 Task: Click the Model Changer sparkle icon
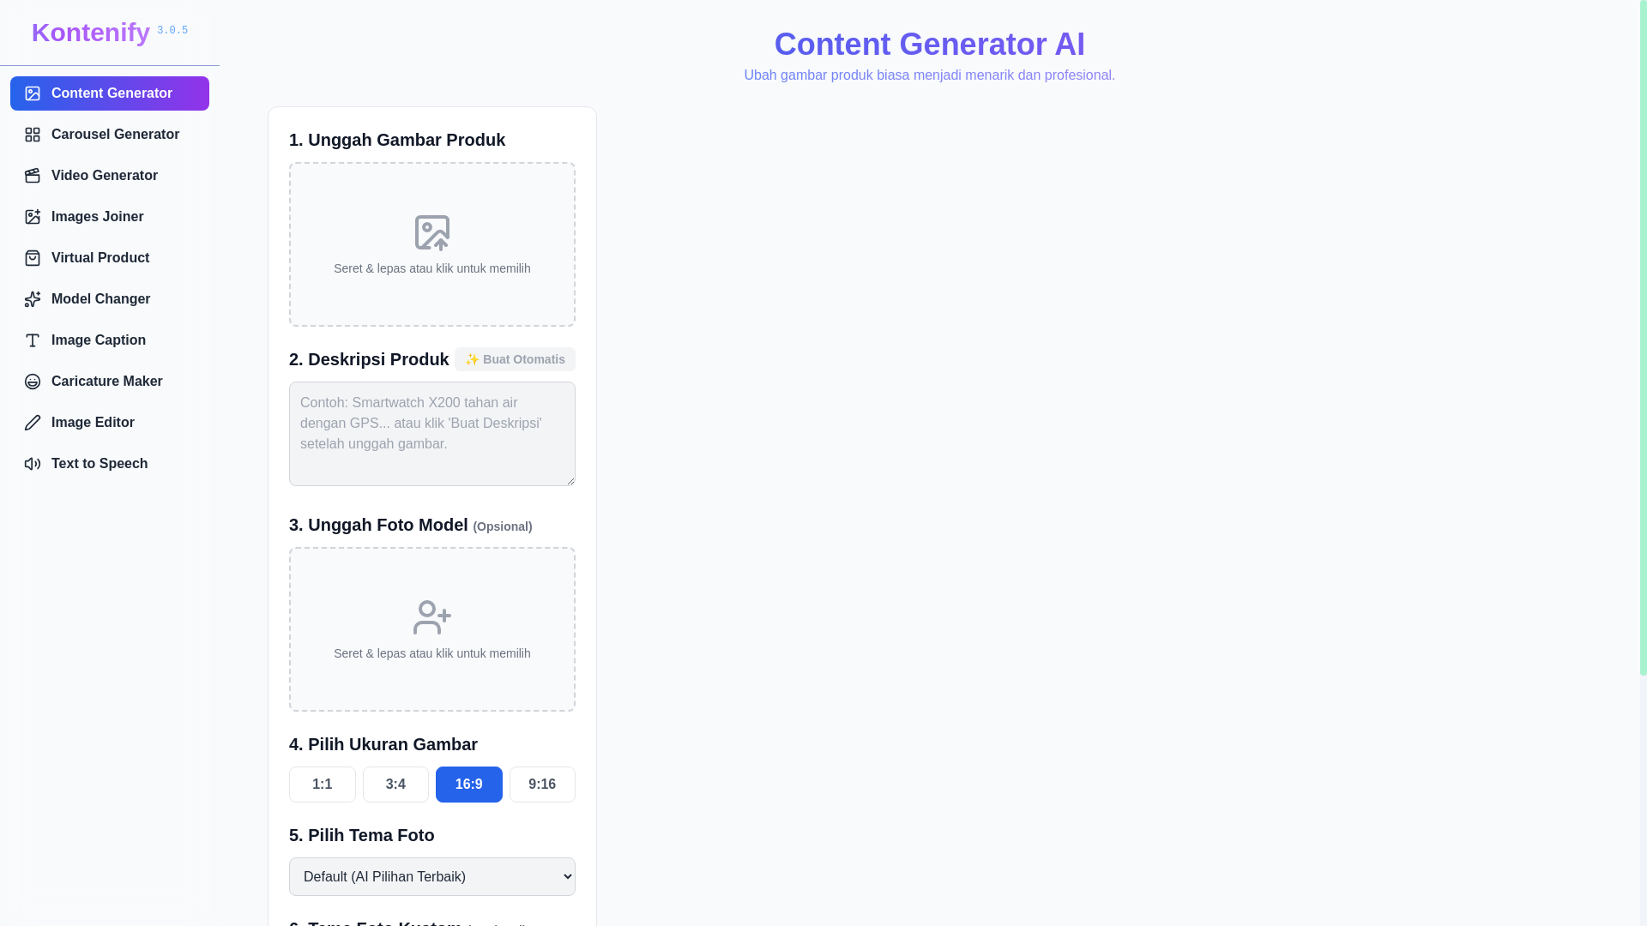[33, 299]
